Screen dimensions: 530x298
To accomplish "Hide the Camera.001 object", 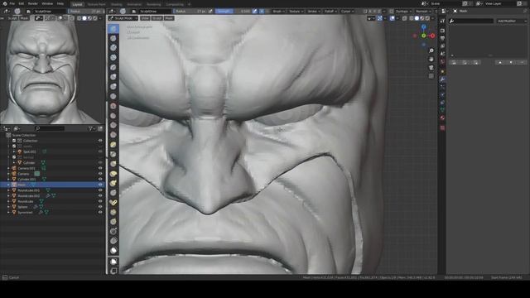I will [100, 168].
